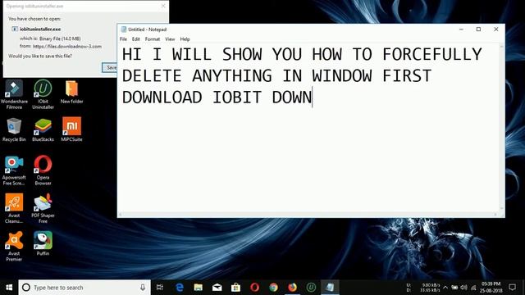Click the volume speaker tray icon
This screenshot has width=525, height=295.
(463, 288)
